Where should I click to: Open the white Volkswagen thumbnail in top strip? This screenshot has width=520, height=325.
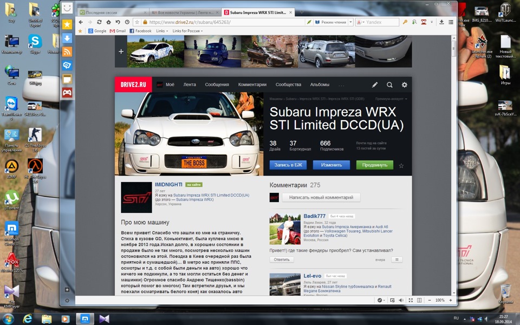pyautogui.click(x=155, y=51)
